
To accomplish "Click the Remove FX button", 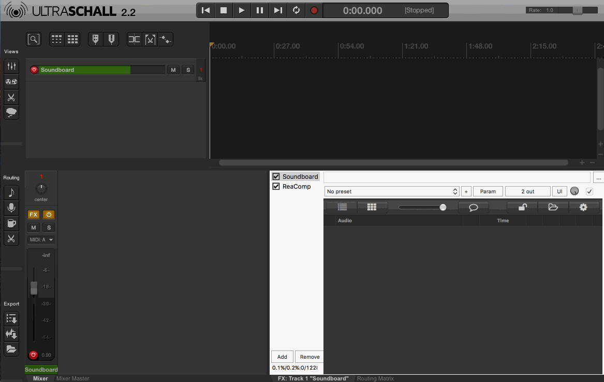I will pyautogui.click(x=310, y=357).
